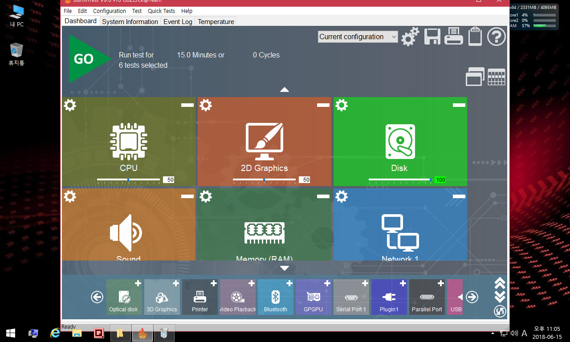Print results with the printer icon
Viewport: 570px width, 342px height.
click(x=454, y=37)
